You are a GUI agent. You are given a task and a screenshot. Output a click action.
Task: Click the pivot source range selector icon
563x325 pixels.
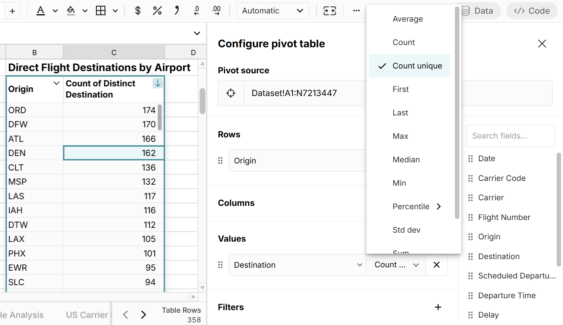231,93
